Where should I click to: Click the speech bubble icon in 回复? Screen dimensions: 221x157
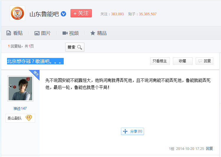pos(200,61)
